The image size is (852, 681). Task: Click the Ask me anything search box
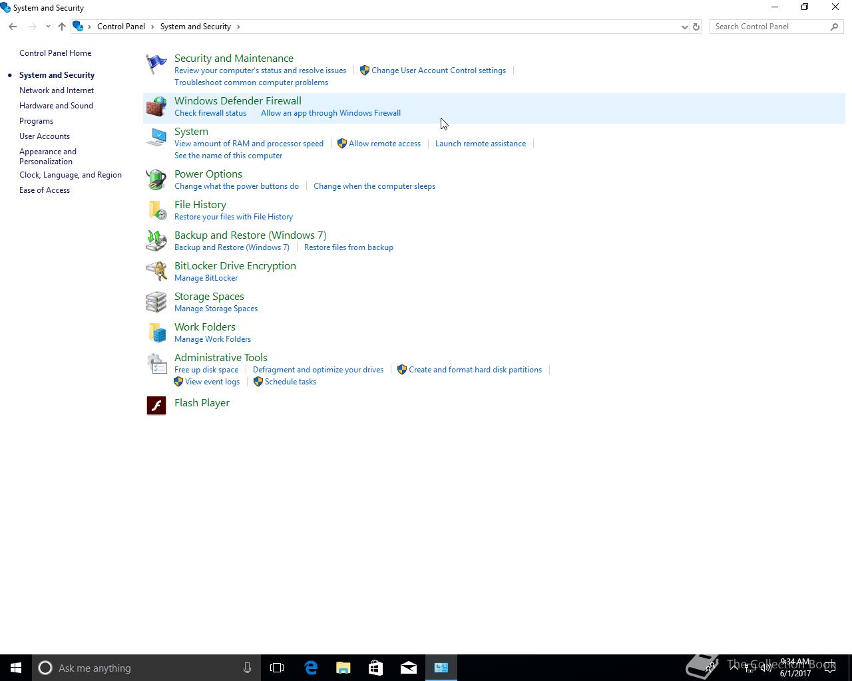click(146, 668)
